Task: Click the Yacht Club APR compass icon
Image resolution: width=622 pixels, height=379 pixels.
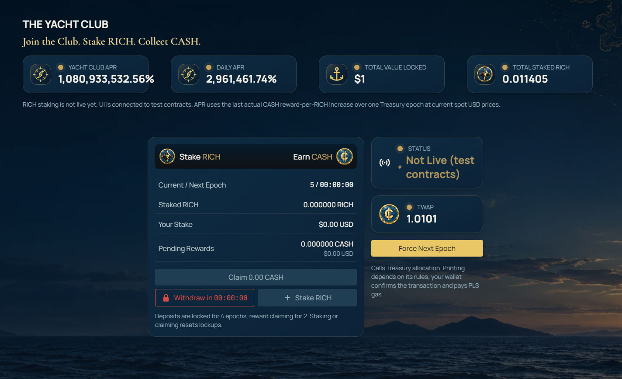Action: [x=41, y=74]
